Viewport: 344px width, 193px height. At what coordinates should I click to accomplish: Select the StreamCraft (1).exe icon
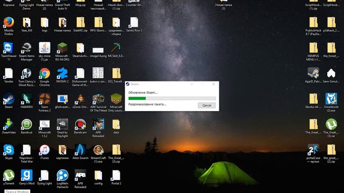click(98, 150)
